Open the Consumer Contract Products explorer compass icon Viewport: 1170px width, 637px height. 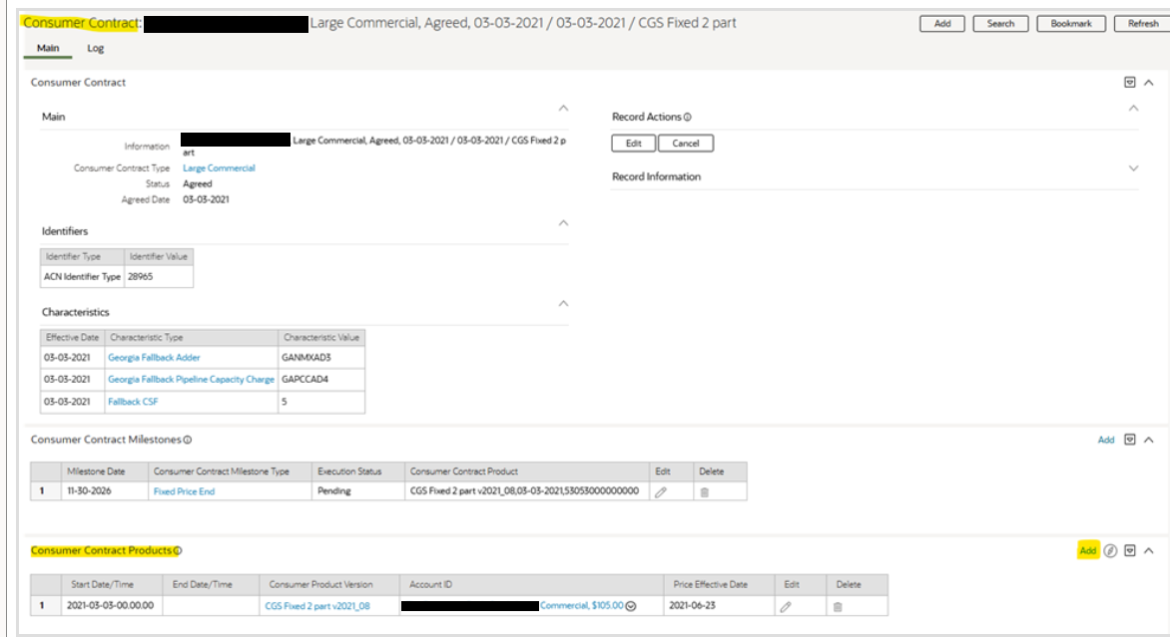coord(1110,550)
